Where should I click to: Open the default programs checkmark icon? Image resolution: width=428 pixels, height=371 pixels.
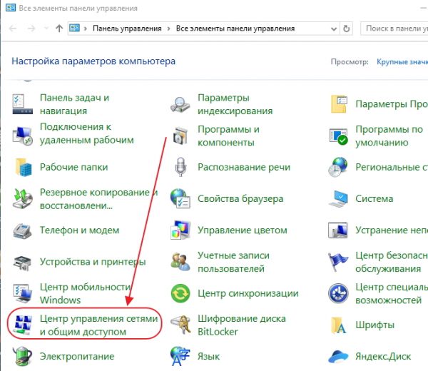pos(338,136)
